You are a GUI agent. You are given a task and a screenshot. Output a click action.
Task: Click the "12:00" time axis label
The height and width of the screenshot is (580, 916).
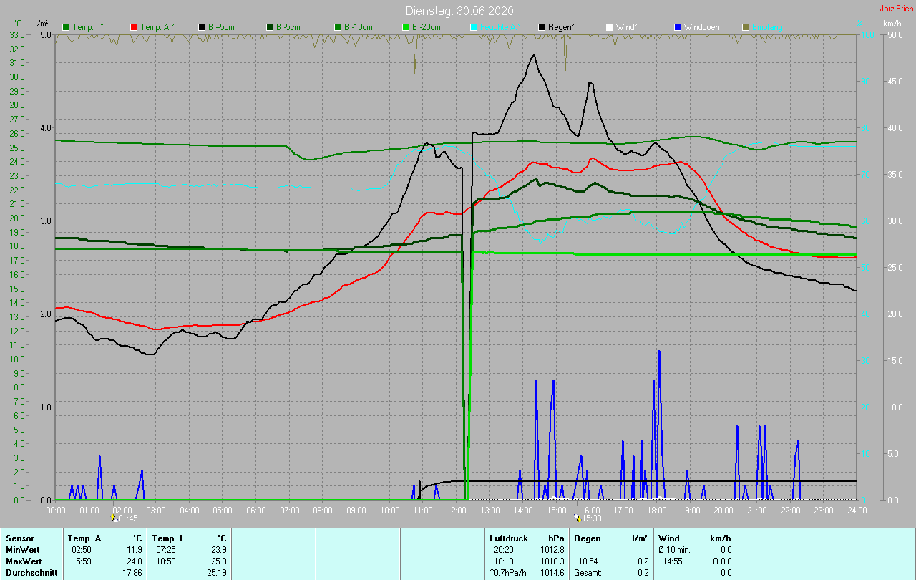456,510
